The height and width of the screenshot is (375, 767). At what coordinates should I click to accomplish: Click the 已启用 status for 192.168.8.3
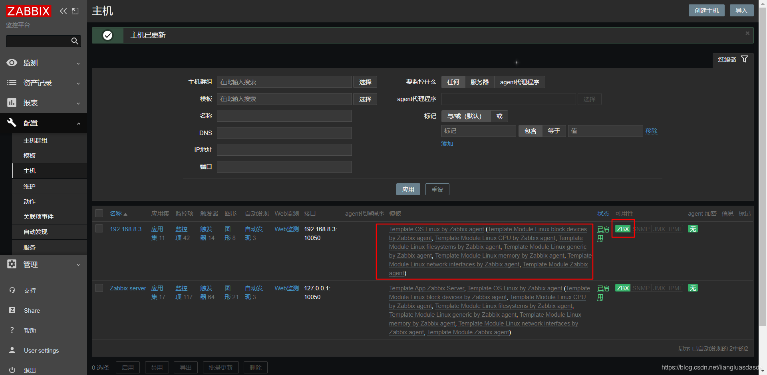[x=603, y=233]
